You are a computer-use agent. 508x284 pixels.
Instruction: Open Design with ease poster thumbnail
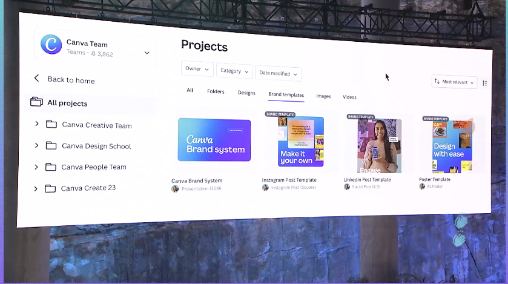[x=452, y=147]
